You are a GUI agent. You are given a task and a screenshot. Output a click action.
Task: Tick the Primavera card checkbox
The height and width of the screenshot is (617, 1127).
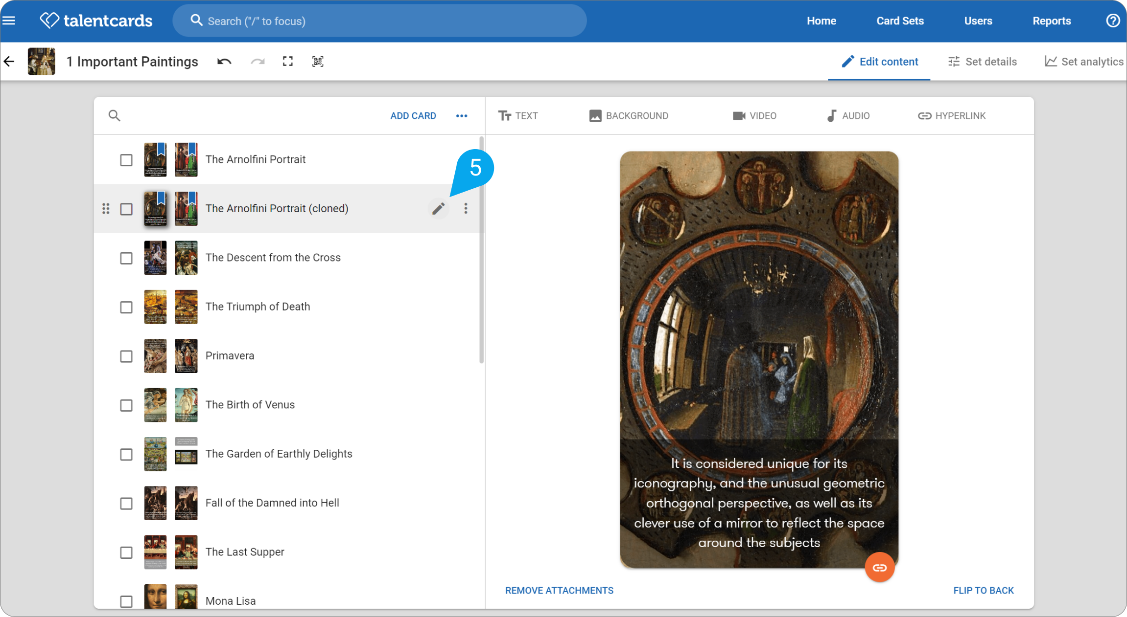coord(126,356)
